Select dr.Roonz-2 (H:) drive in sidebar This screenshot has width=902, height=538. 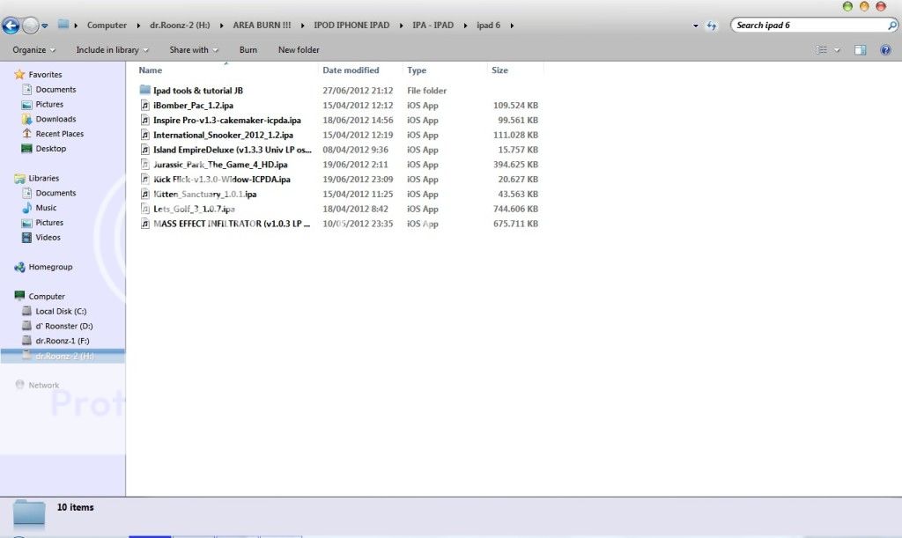tap(63, 357)
